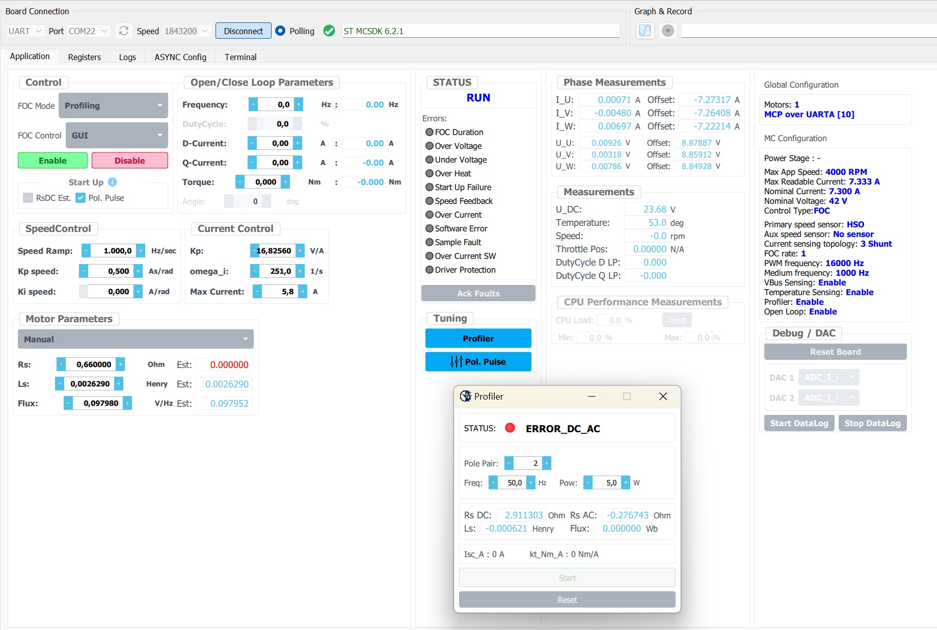This screenshot has height=630, width=937.
Task: Toggle the Polling option
Action: point(280,31)
